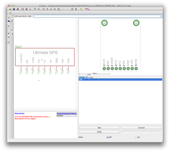Open the grid settings icon
Screen dimensions: 170x152
pyautogui.click(x=10, y=13)
